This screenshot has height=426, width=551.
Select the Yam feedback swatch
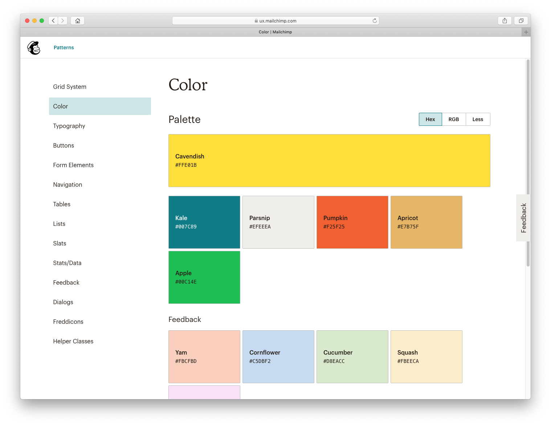click(x=204, y=357)
